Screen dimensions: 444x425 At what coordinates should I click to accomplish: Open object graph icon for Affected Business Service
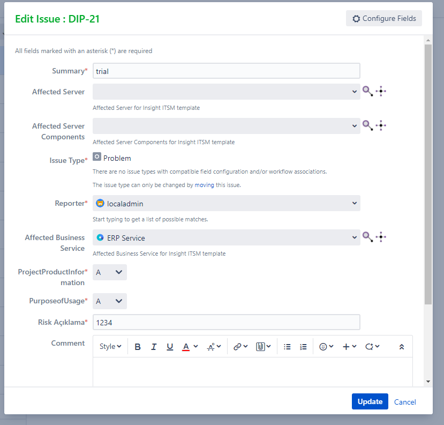coord(381,237)
